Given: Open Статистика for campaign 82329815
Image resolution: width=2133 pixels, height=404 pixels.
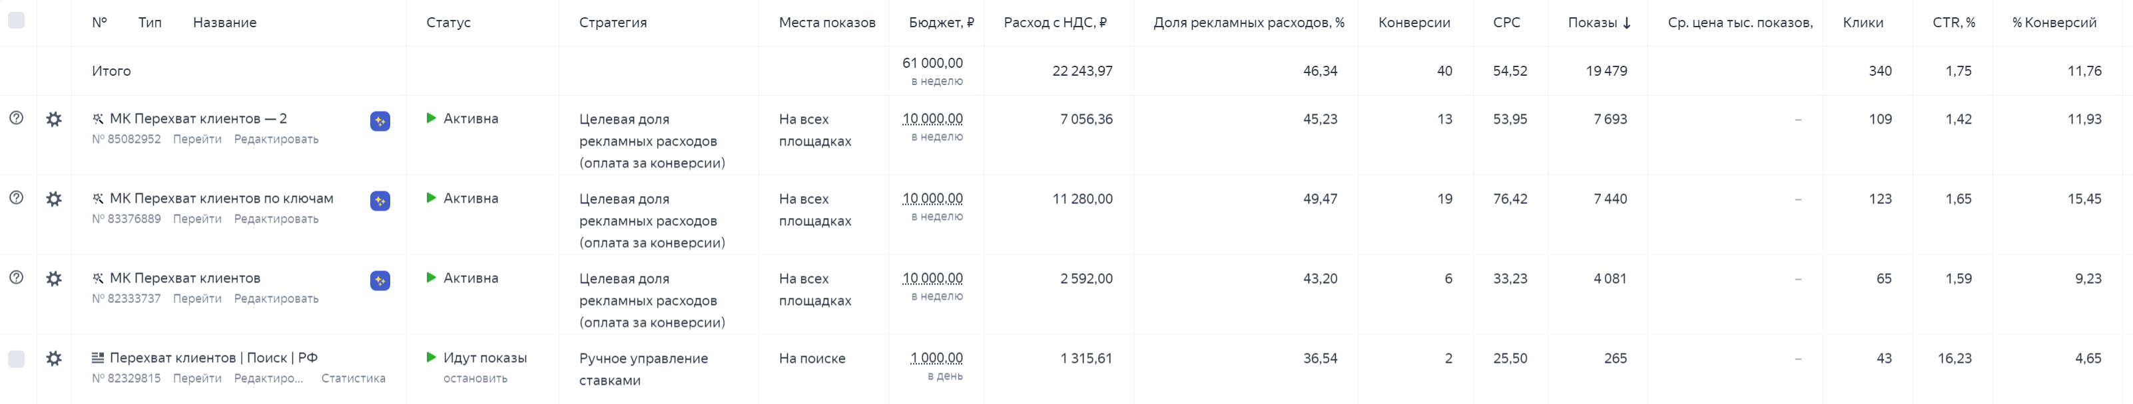Looking at the screenshot, I should point(353,378).
